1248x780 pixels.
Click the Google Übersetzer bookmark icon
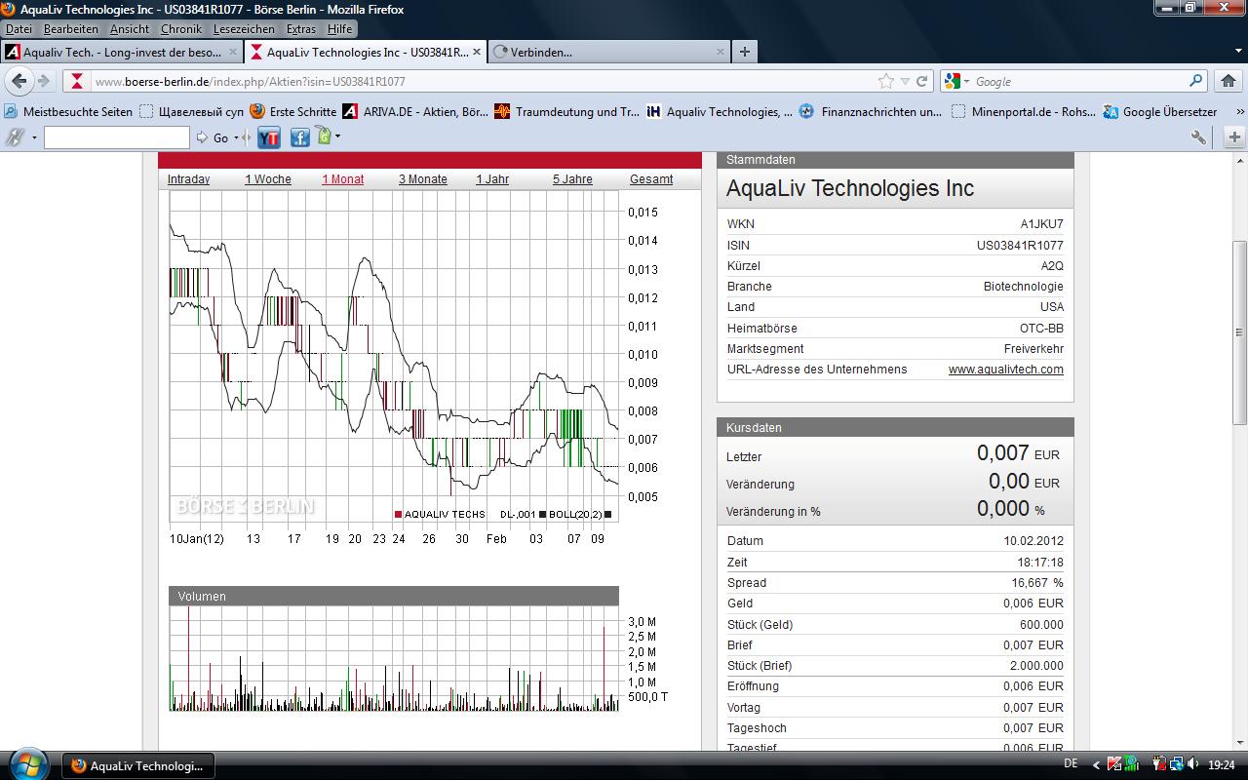coord(1111,111)
